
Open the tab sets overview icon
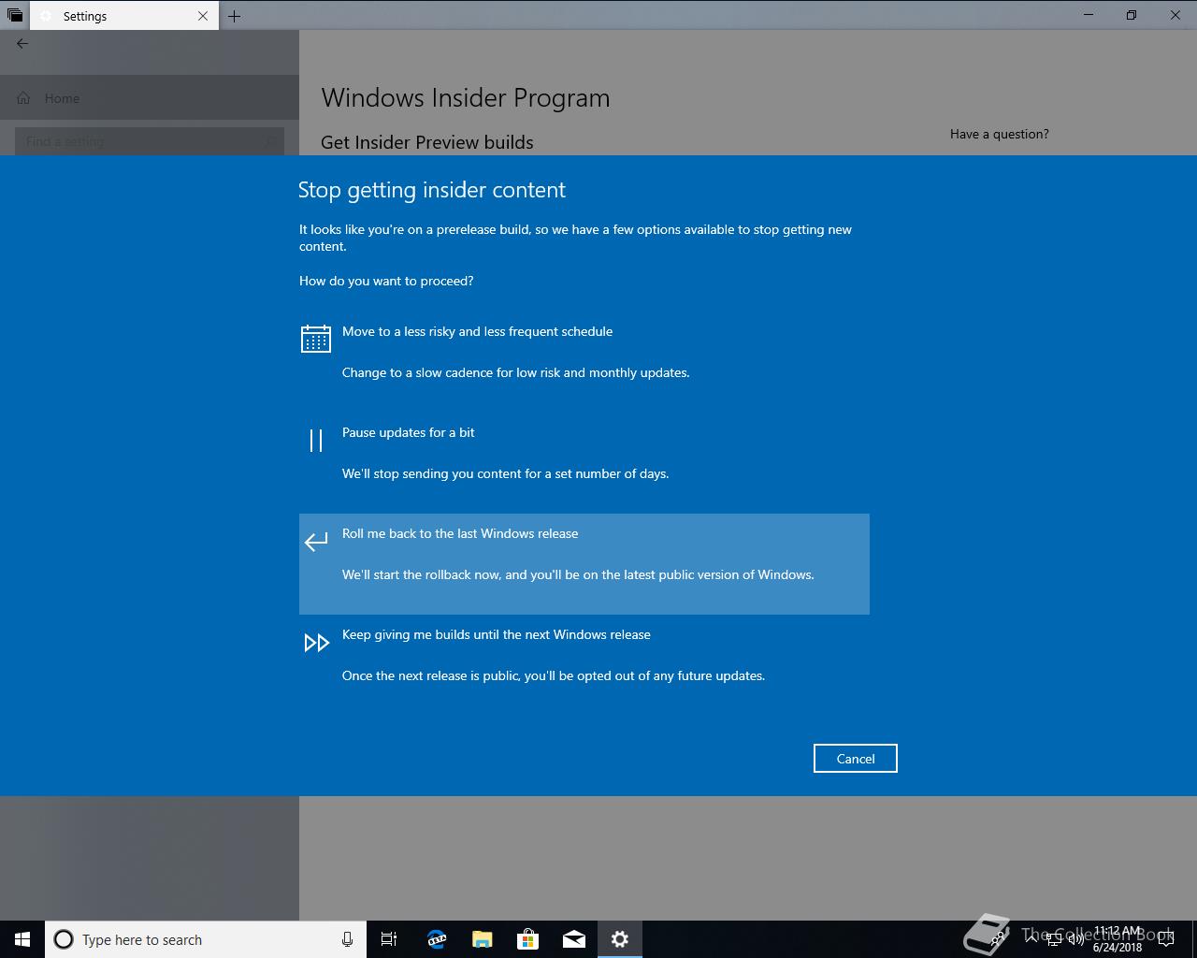point(15,16)
